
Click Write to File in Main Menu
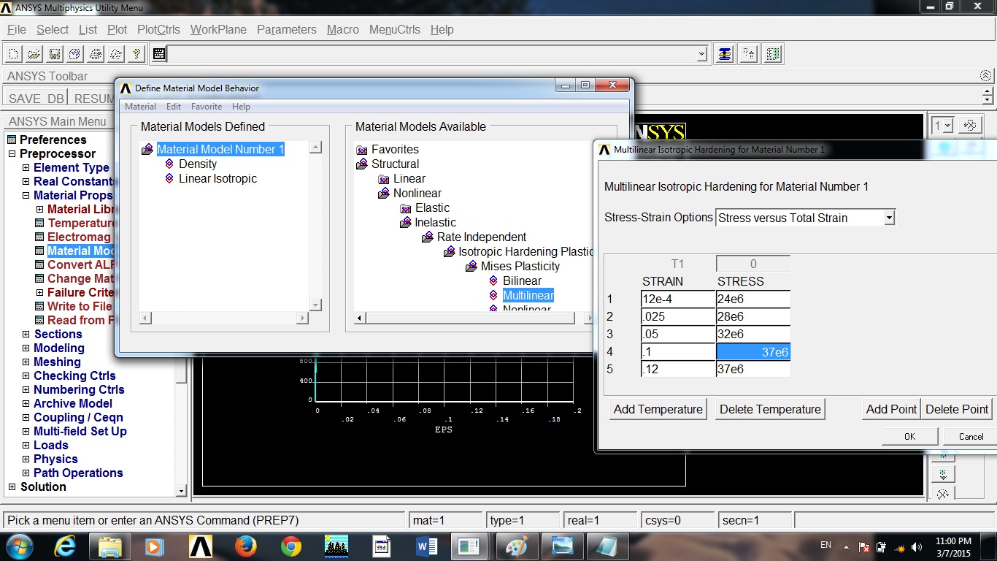tap(80, 306)
